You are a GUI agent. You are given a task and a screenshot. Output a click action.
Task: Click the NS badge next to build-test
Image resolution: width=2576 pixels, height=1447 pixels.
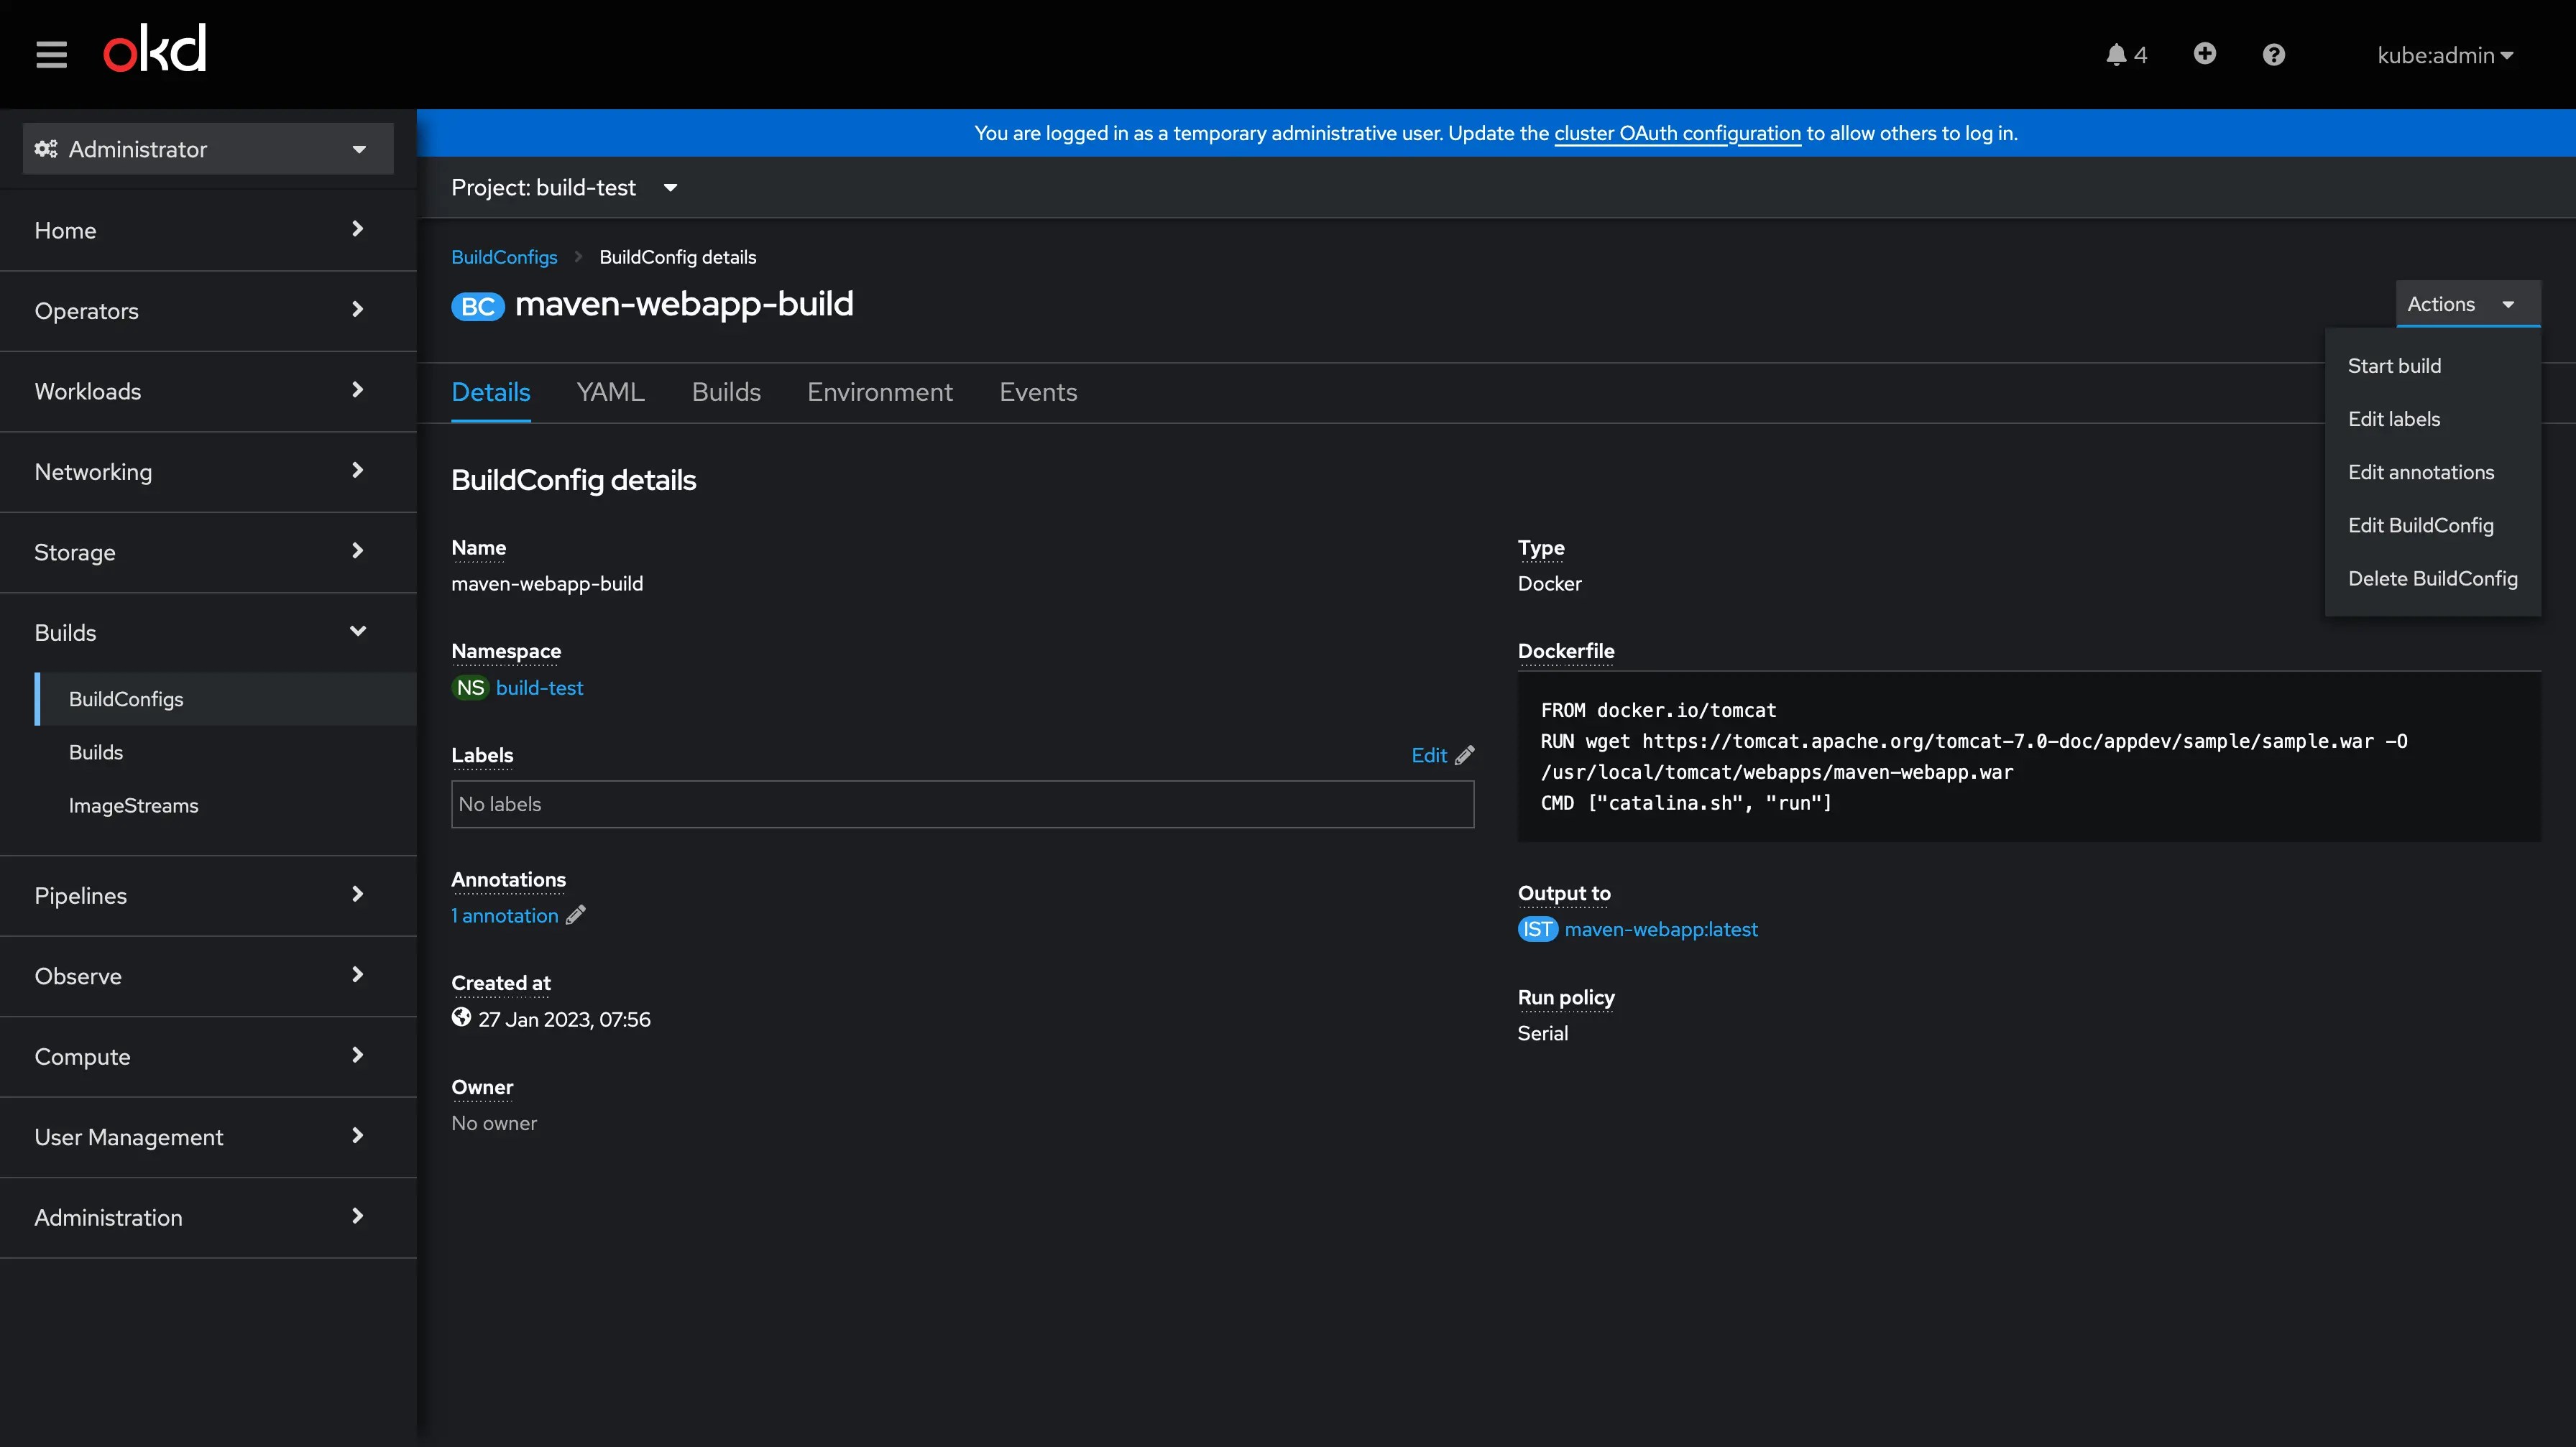click(x=470, y=688)
